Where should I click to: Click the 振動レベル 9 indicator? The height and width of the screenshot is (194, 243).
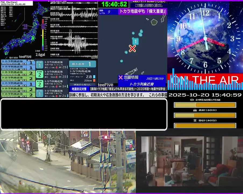click(x=108, y=12)
